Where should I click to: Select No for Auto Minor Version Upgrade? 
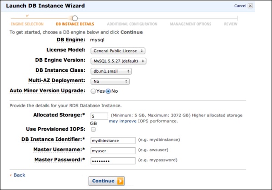point(108,91)
